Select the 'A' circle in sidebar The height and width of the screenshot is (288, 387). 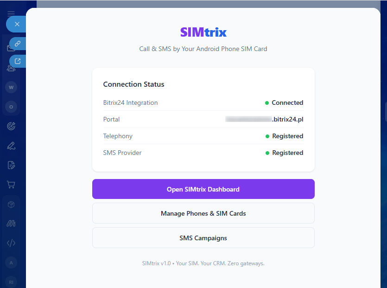11,262
